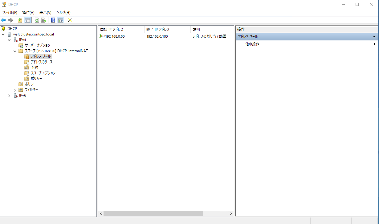Select the ポリシー icon under the scope
This screenshot has height=224, width=379.
27,79
